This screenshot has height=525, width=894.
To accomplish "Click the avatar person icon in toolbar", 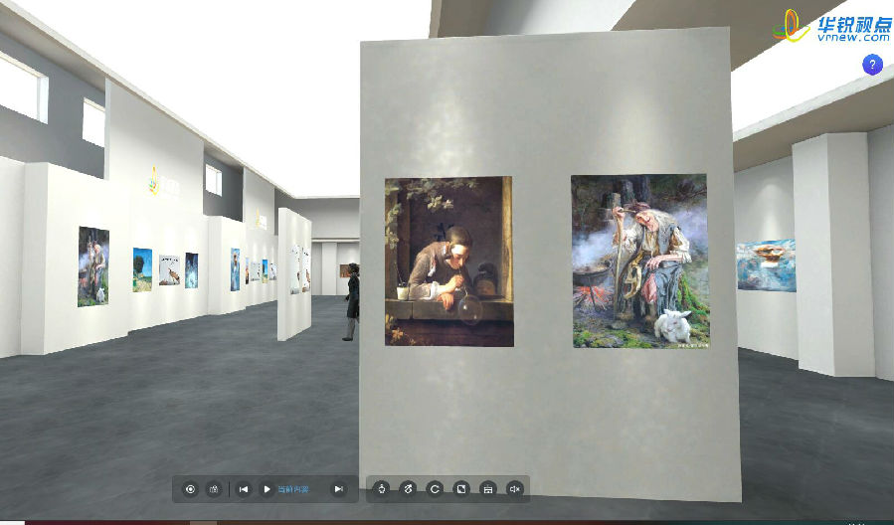I will tap(382, 489).
